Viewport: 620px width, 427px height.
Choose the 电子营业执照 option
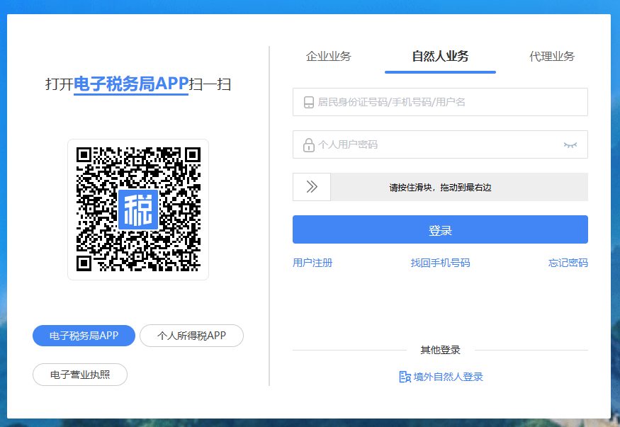pos(80,375)
